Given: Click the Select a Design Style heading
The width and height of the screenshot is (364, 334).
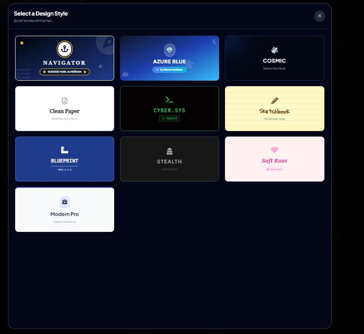Looking at the screenshot, I should point(40,14).
